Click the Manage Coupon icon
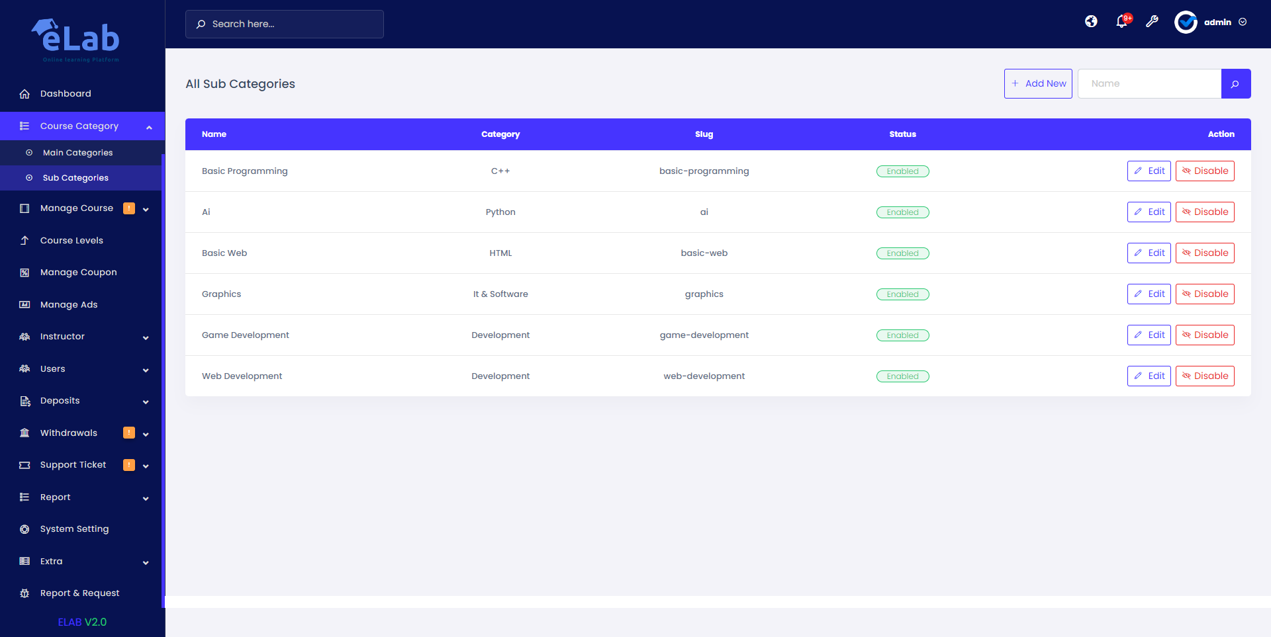This screenshot has height=637, width=1271. (24, 272)
